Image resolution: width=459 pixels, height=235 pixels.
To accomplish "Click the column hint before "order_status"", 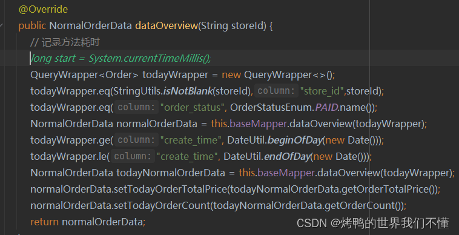I will [136, 107].
